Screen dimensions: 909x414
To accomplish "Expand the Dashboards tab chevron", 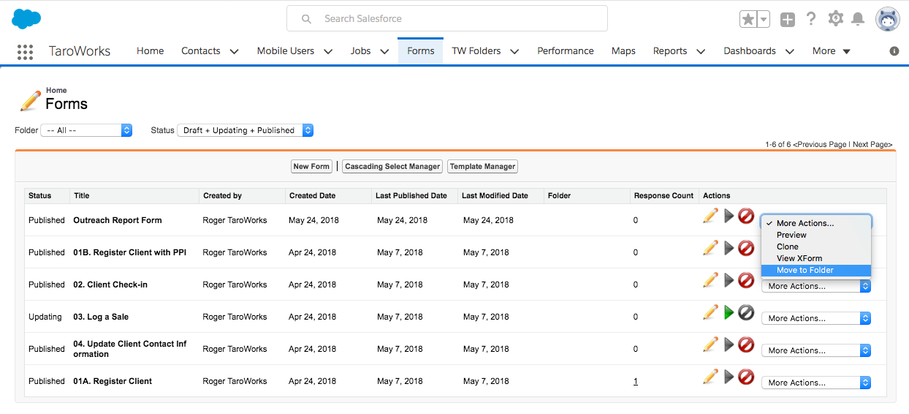I will [789, 51].
